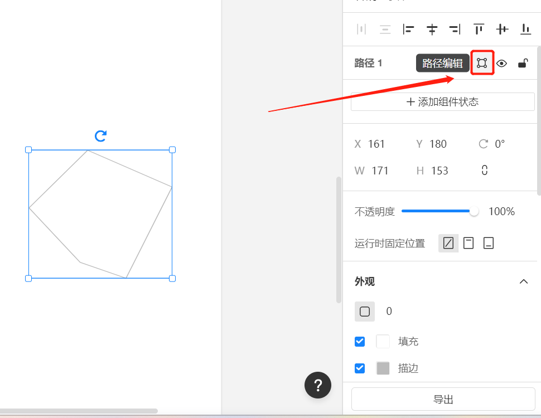Click the rotation icon beside 0°
Screen dimensions: 541x418
pyautogui.click(x=484, y=144)
